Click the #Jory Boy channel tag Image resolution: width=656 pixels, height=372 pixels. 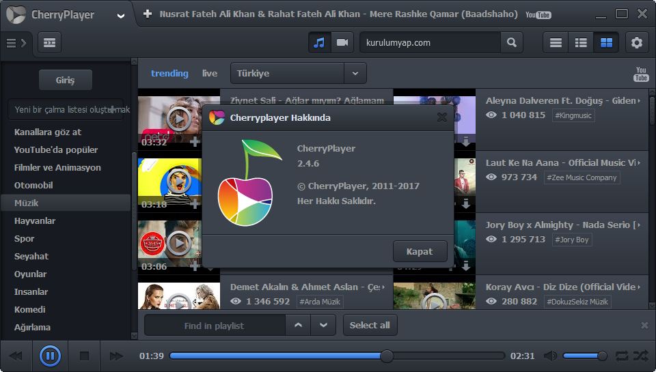coord(571,240)
